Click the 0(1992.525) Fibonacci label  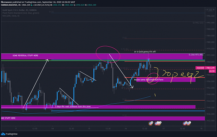click(x=198, y=23)
